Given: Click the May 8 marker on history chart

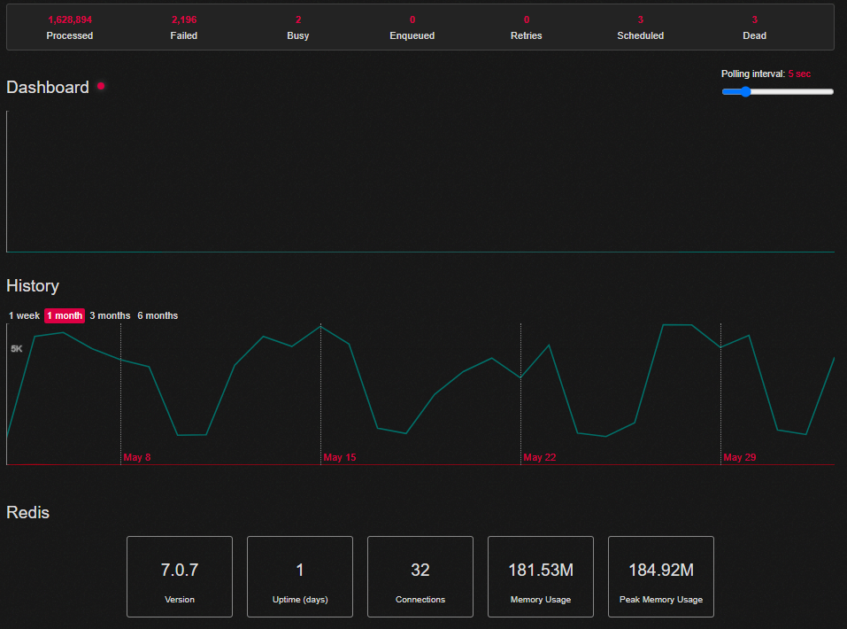Looking at the screenshot, I should (136, 457).
